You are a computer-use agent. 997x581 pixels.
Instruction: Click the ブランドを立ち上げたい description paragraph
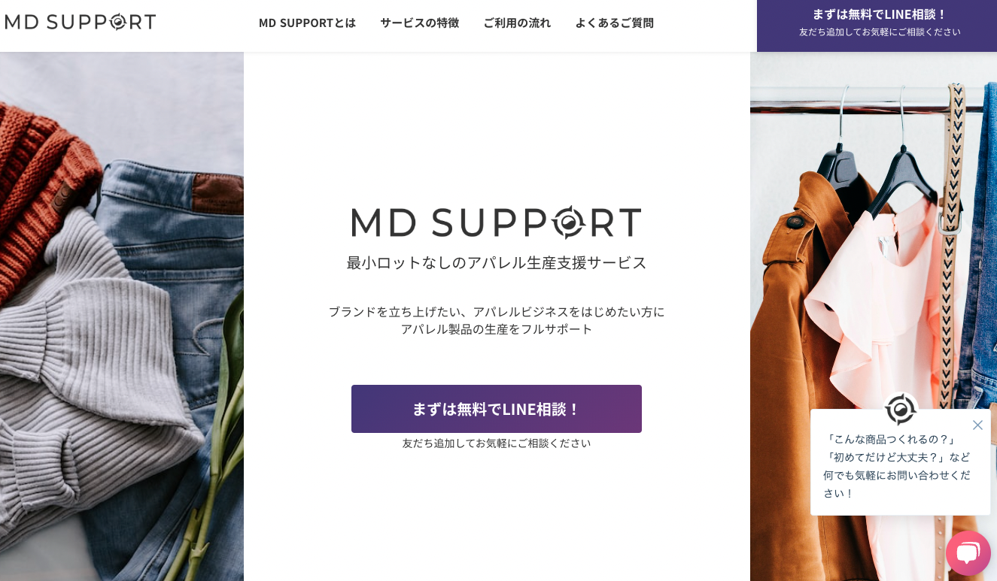coord(497,320)
